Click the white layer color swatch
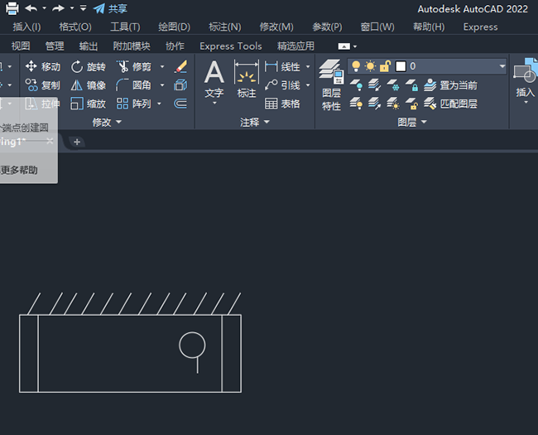 pyautogui.click(x=401, y=66)
